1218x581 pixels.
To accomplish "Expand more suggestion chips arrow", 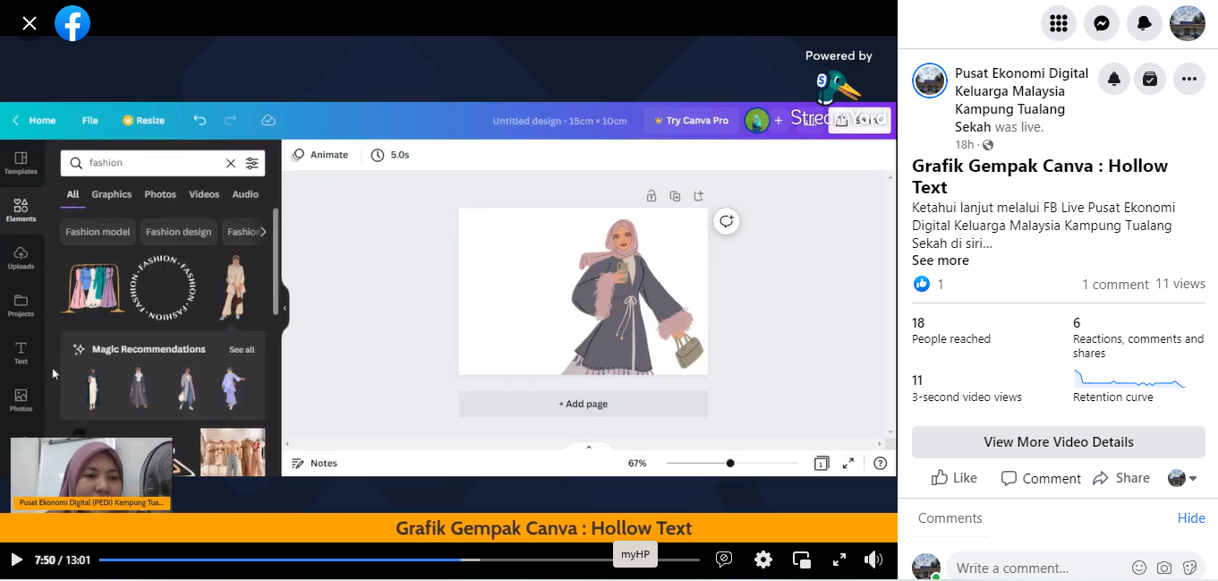I will tap(262, 232).
